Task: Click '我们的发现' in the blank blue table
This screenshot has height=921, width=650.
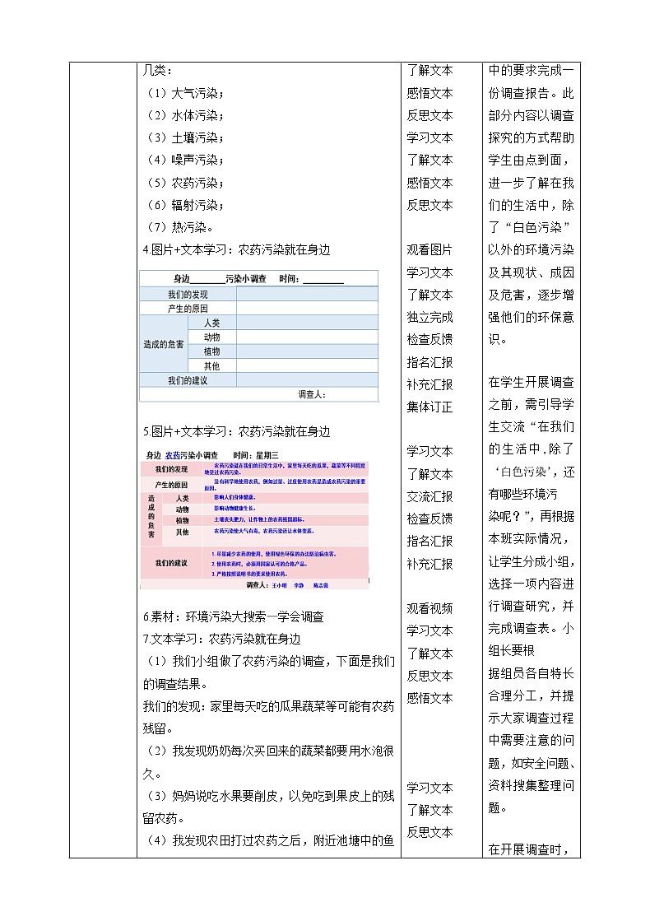Action: pyautogui.click(x=188, y=295)
